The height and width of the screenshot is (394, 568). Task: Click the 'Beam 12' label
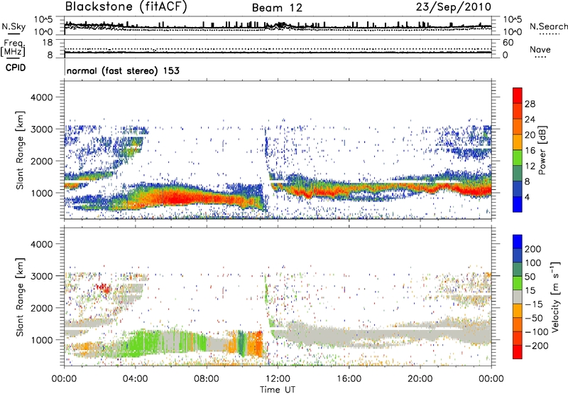pos(277,8)
